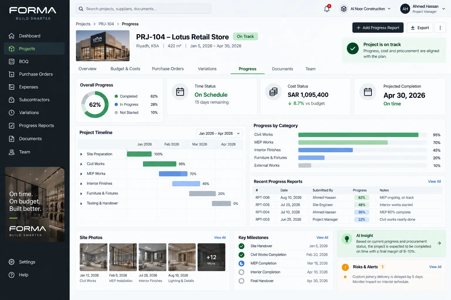
Task: Open the three-dot more options menu
Action: coord(440,28)
